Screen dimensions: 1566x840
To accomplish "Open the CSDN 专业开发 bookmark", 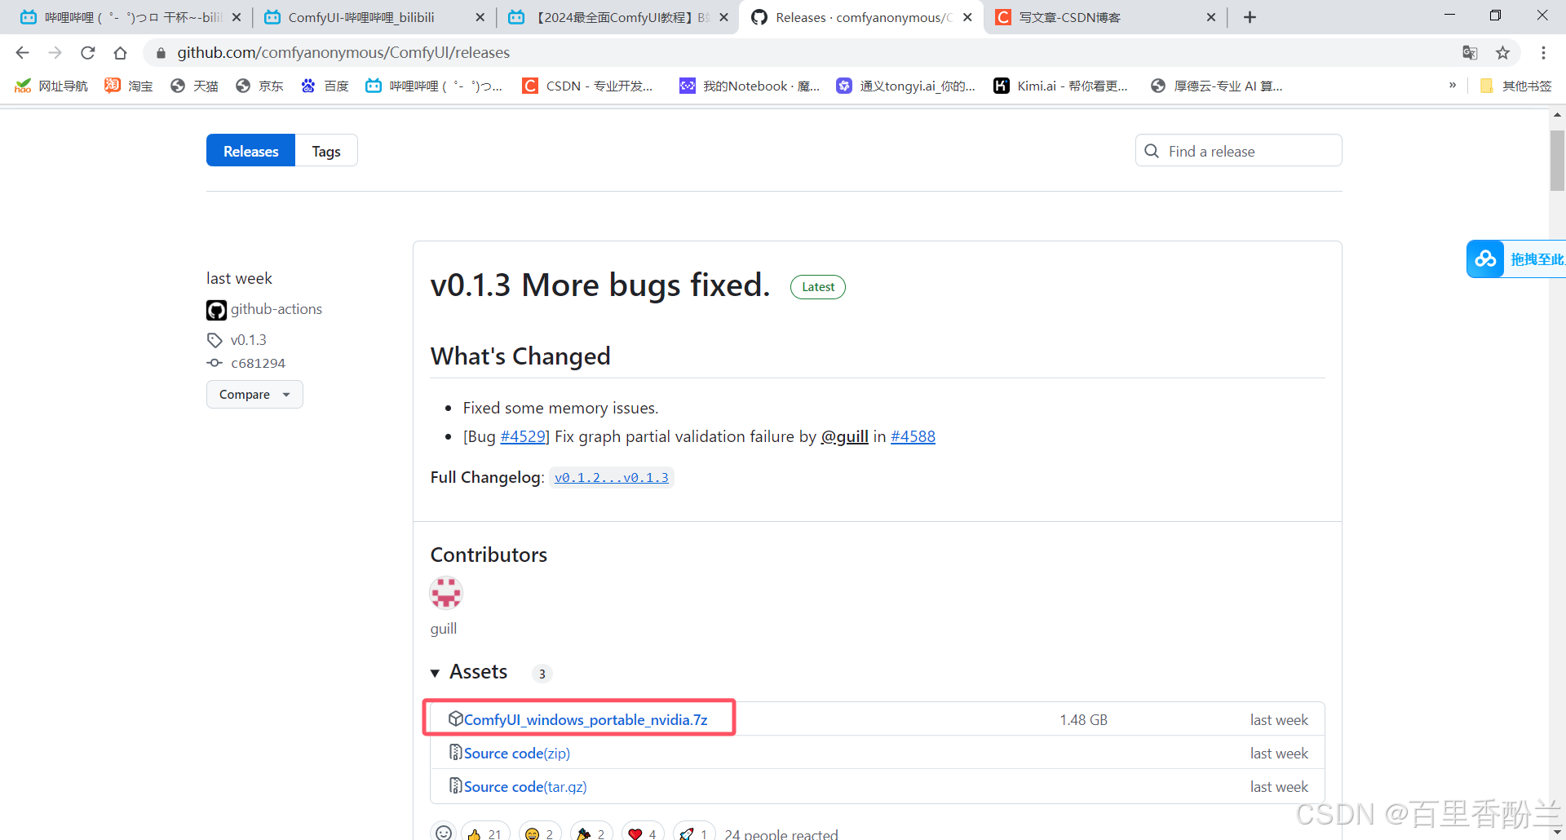I will [x=588, y=86].
